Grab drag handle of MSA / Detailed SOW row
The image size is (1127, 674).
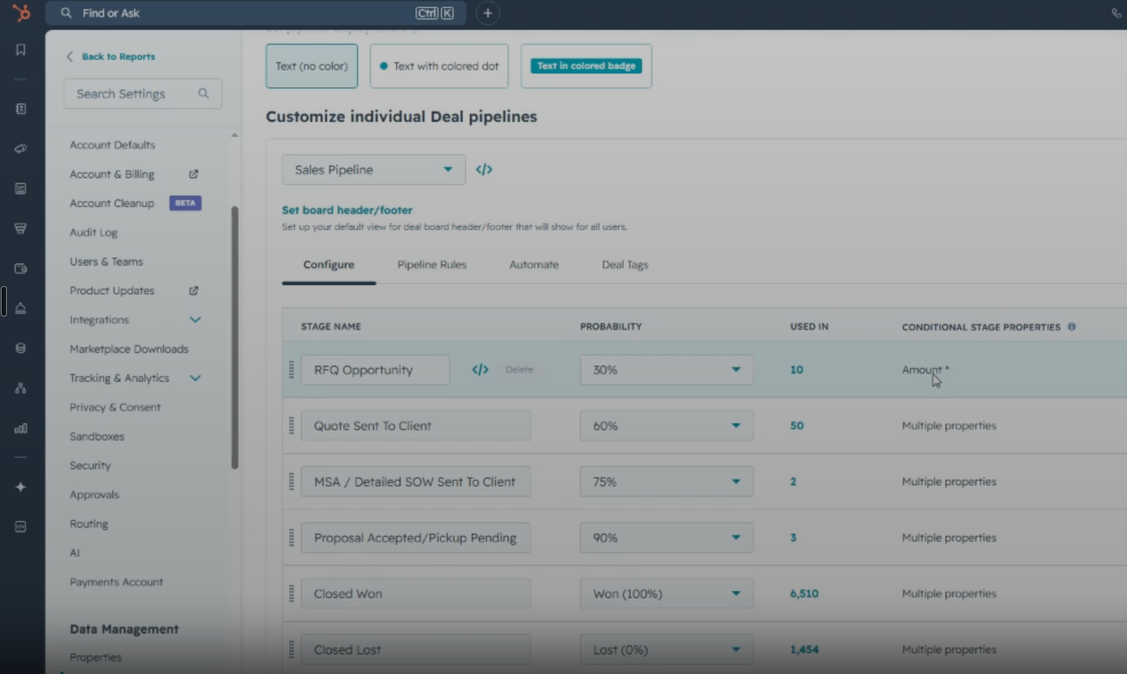click(291, 482)
